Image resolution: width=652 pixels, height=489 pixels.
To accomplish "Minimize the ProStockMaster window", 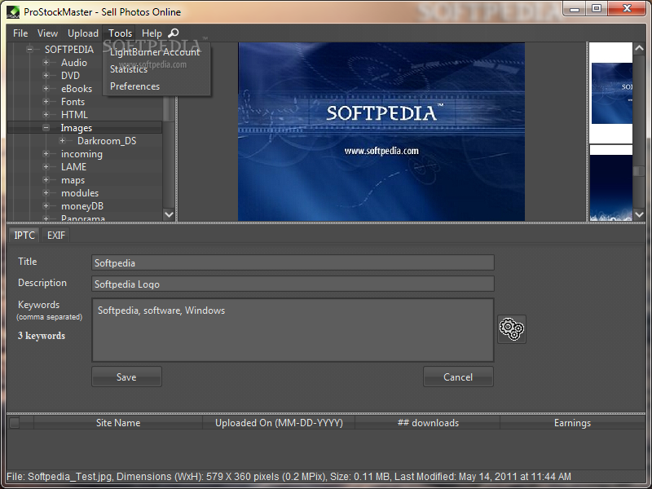I will coord(575,9).
